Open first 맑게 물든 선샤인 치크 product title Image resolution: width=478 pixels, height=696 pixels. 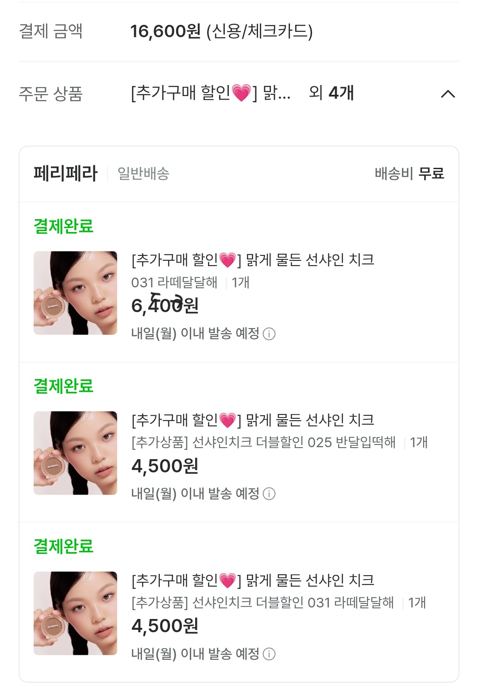[x=253, y=260]
